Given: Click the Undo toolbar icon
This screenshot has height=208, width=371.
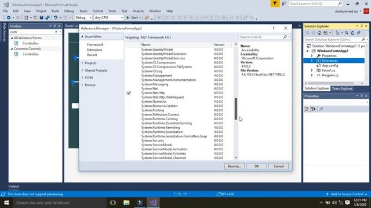Looking at the screenshot, I should 56,18.
